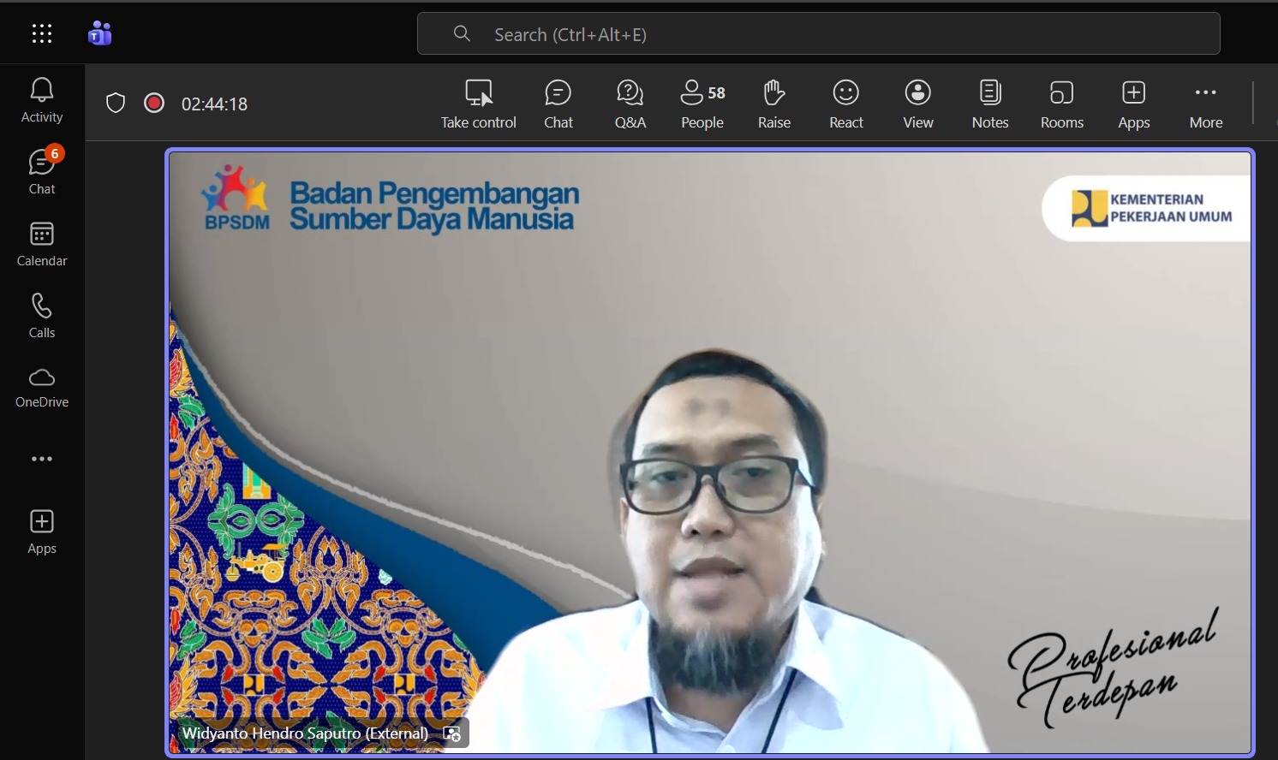
Task: Expand the More meeting options menu
Action: coord(1205,104)
